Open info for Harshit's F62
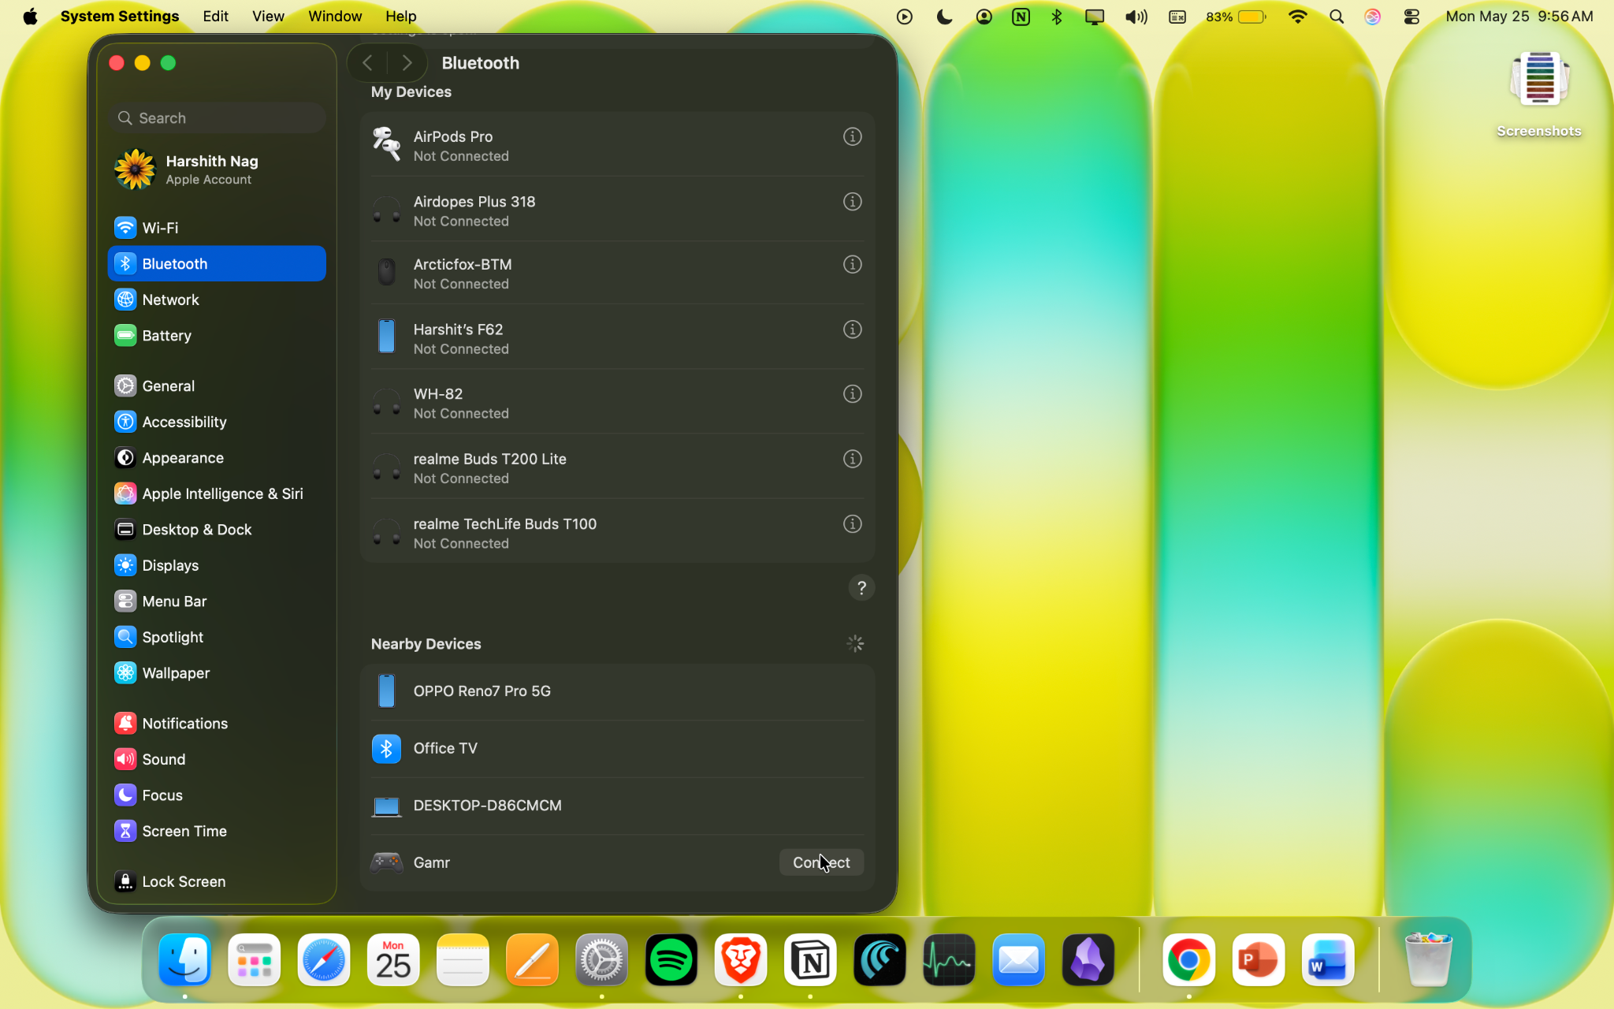This screenshot has height=1009, width=1614. (852, 330)
